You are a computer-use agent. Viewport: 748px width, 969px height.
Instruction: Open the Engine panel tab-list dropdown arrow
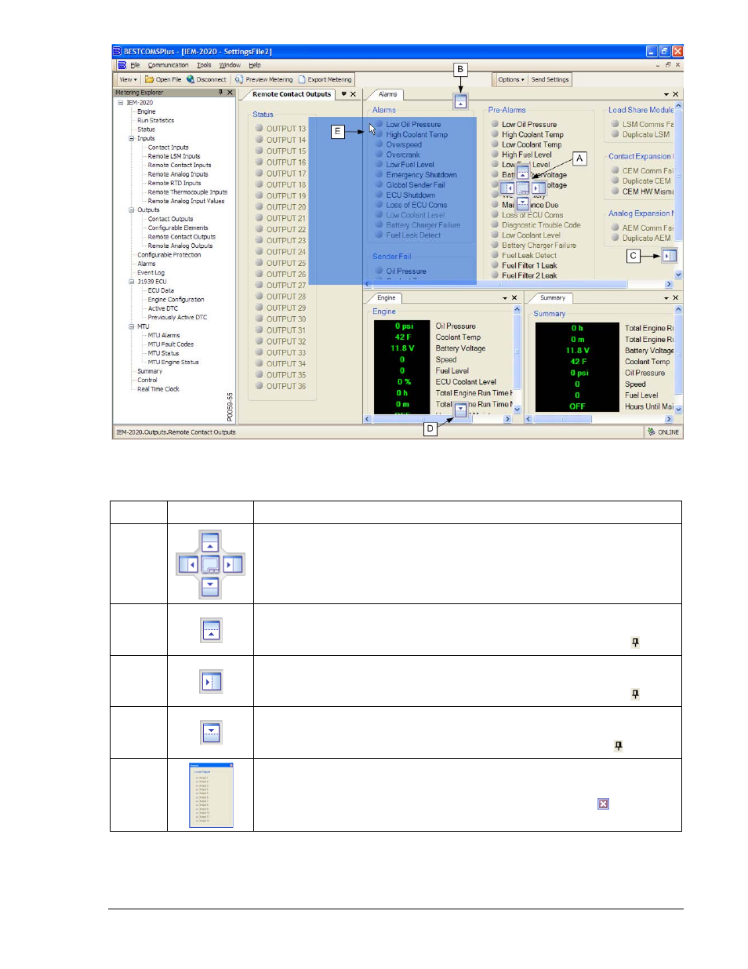[x=505, y=298]
